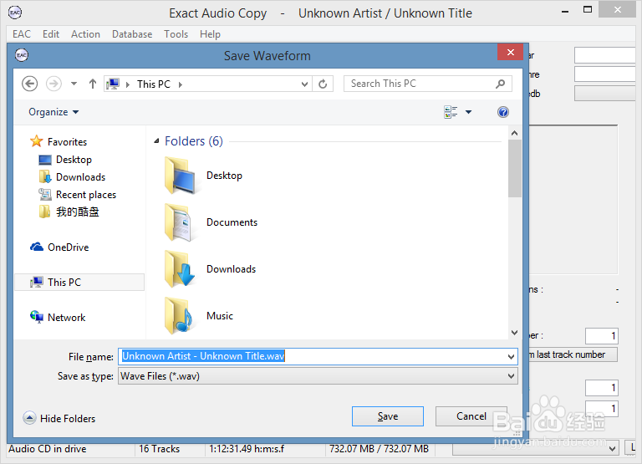This screenshot has width=642, height=464.
Task: Select the Desktop folder icon in file list
Action: tap(180, 176)
